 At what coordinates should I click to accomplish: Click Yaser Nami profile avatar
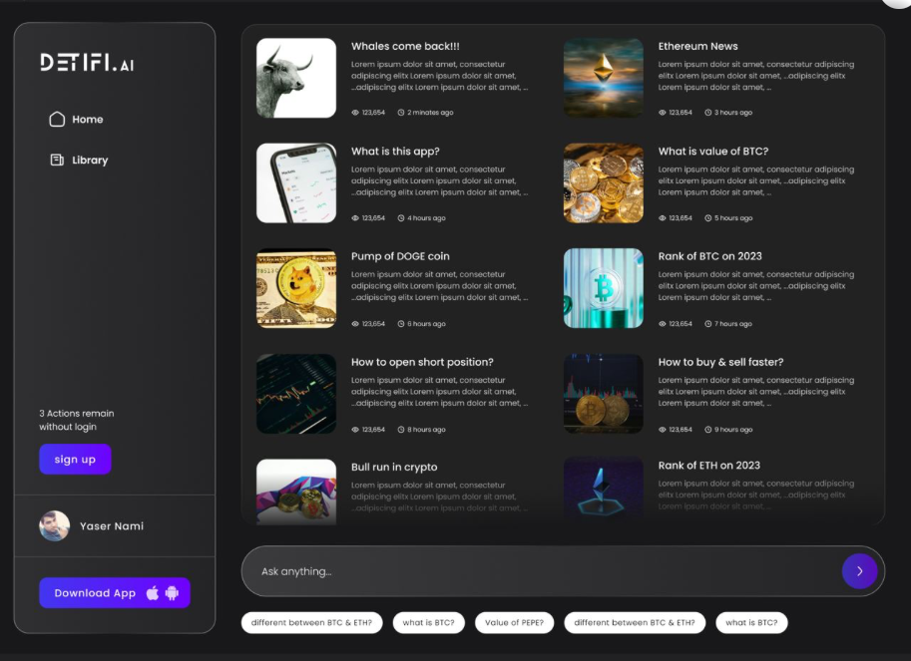(54, 526)
